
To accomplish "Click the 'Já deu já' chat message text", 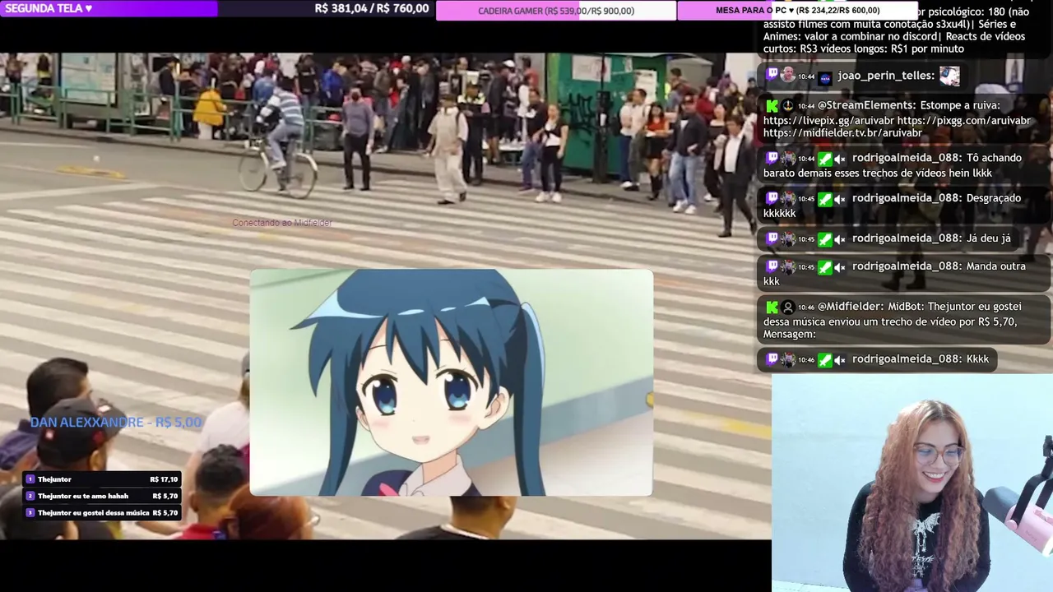I will 989,238.
